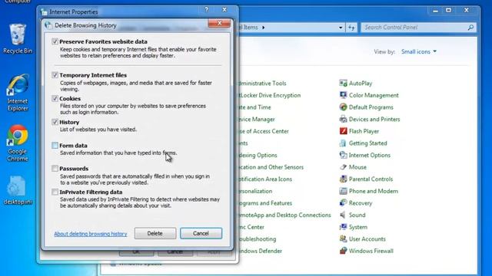Check the InPrivate Filtering data checkbox
Screen dimensions: 492x276
click(55, 192)
